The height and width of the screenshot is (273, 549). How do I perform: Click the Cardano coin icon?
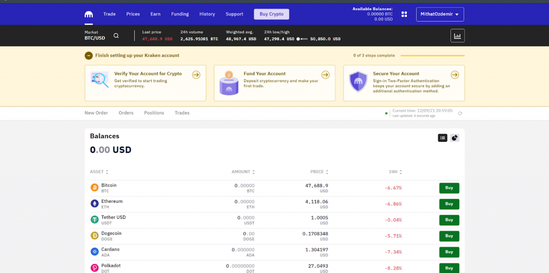click(x=94, y=252)
